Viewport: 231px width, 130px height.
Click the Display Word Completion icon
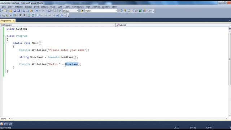(11, 15)
